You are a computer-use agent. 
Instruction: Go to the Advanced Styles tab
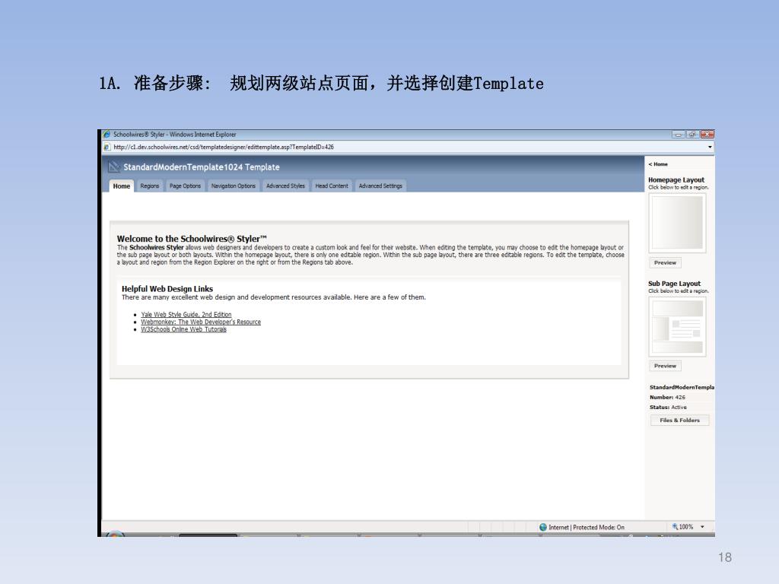[x=285, y=186]
